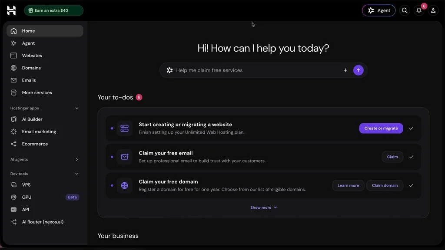Click Your business heading

tap(118, 236)
